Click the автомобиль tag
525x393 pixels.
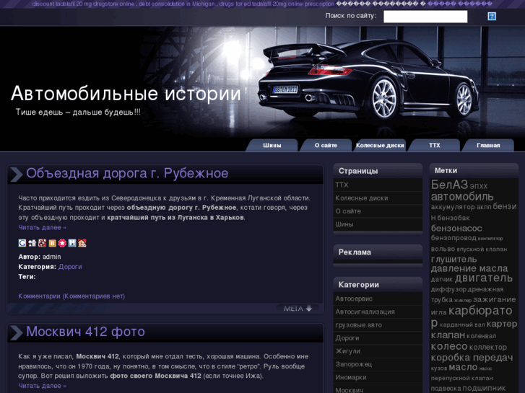click(x=462, y=197)
